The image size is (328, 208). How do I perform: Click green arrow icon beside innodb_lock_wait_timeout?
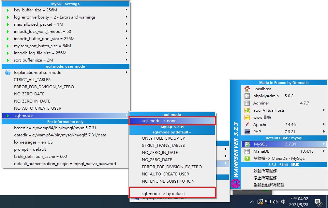8,32
